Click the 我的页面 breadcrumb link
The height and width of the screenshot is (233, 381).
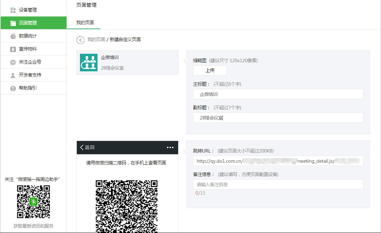click(96, 39)
